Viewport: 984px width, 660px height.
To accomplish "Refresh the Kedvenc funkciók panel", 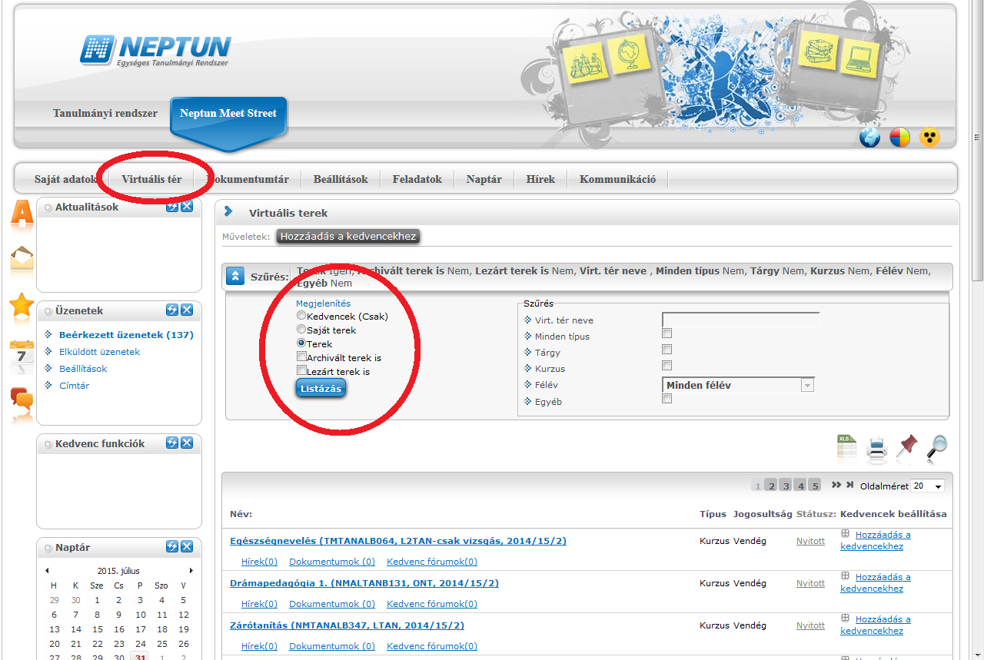I will click(172, 443).
